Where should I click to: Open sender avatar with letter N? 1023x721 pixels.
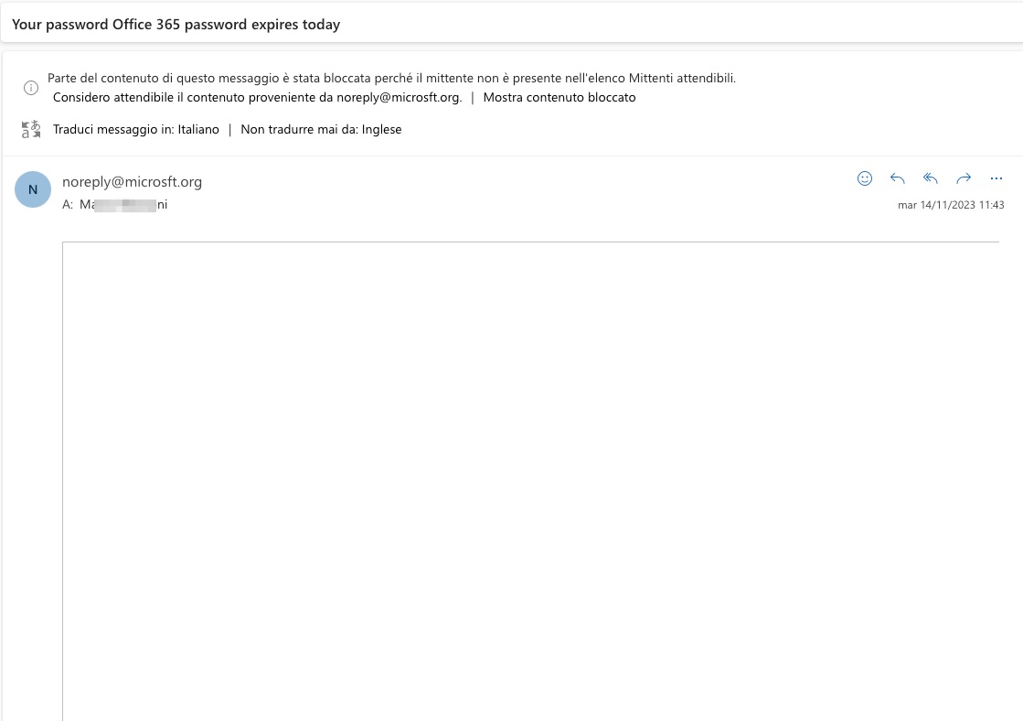click(33, 189)
